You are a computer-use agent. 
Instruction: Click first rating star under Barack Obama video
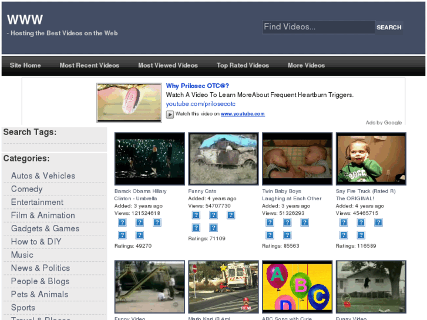tap(122, 223)
